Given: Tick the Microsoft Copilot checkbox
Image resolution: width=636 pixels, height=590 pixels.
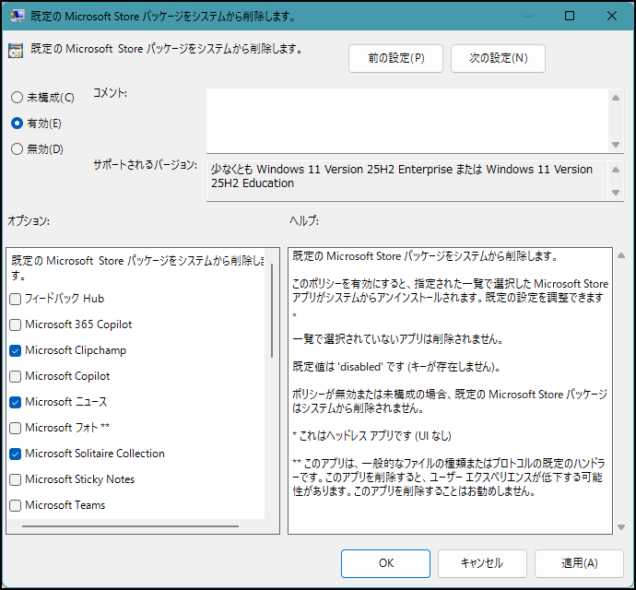Looking at the screenshot, I should pyautogui.click(x=16, y=376).
